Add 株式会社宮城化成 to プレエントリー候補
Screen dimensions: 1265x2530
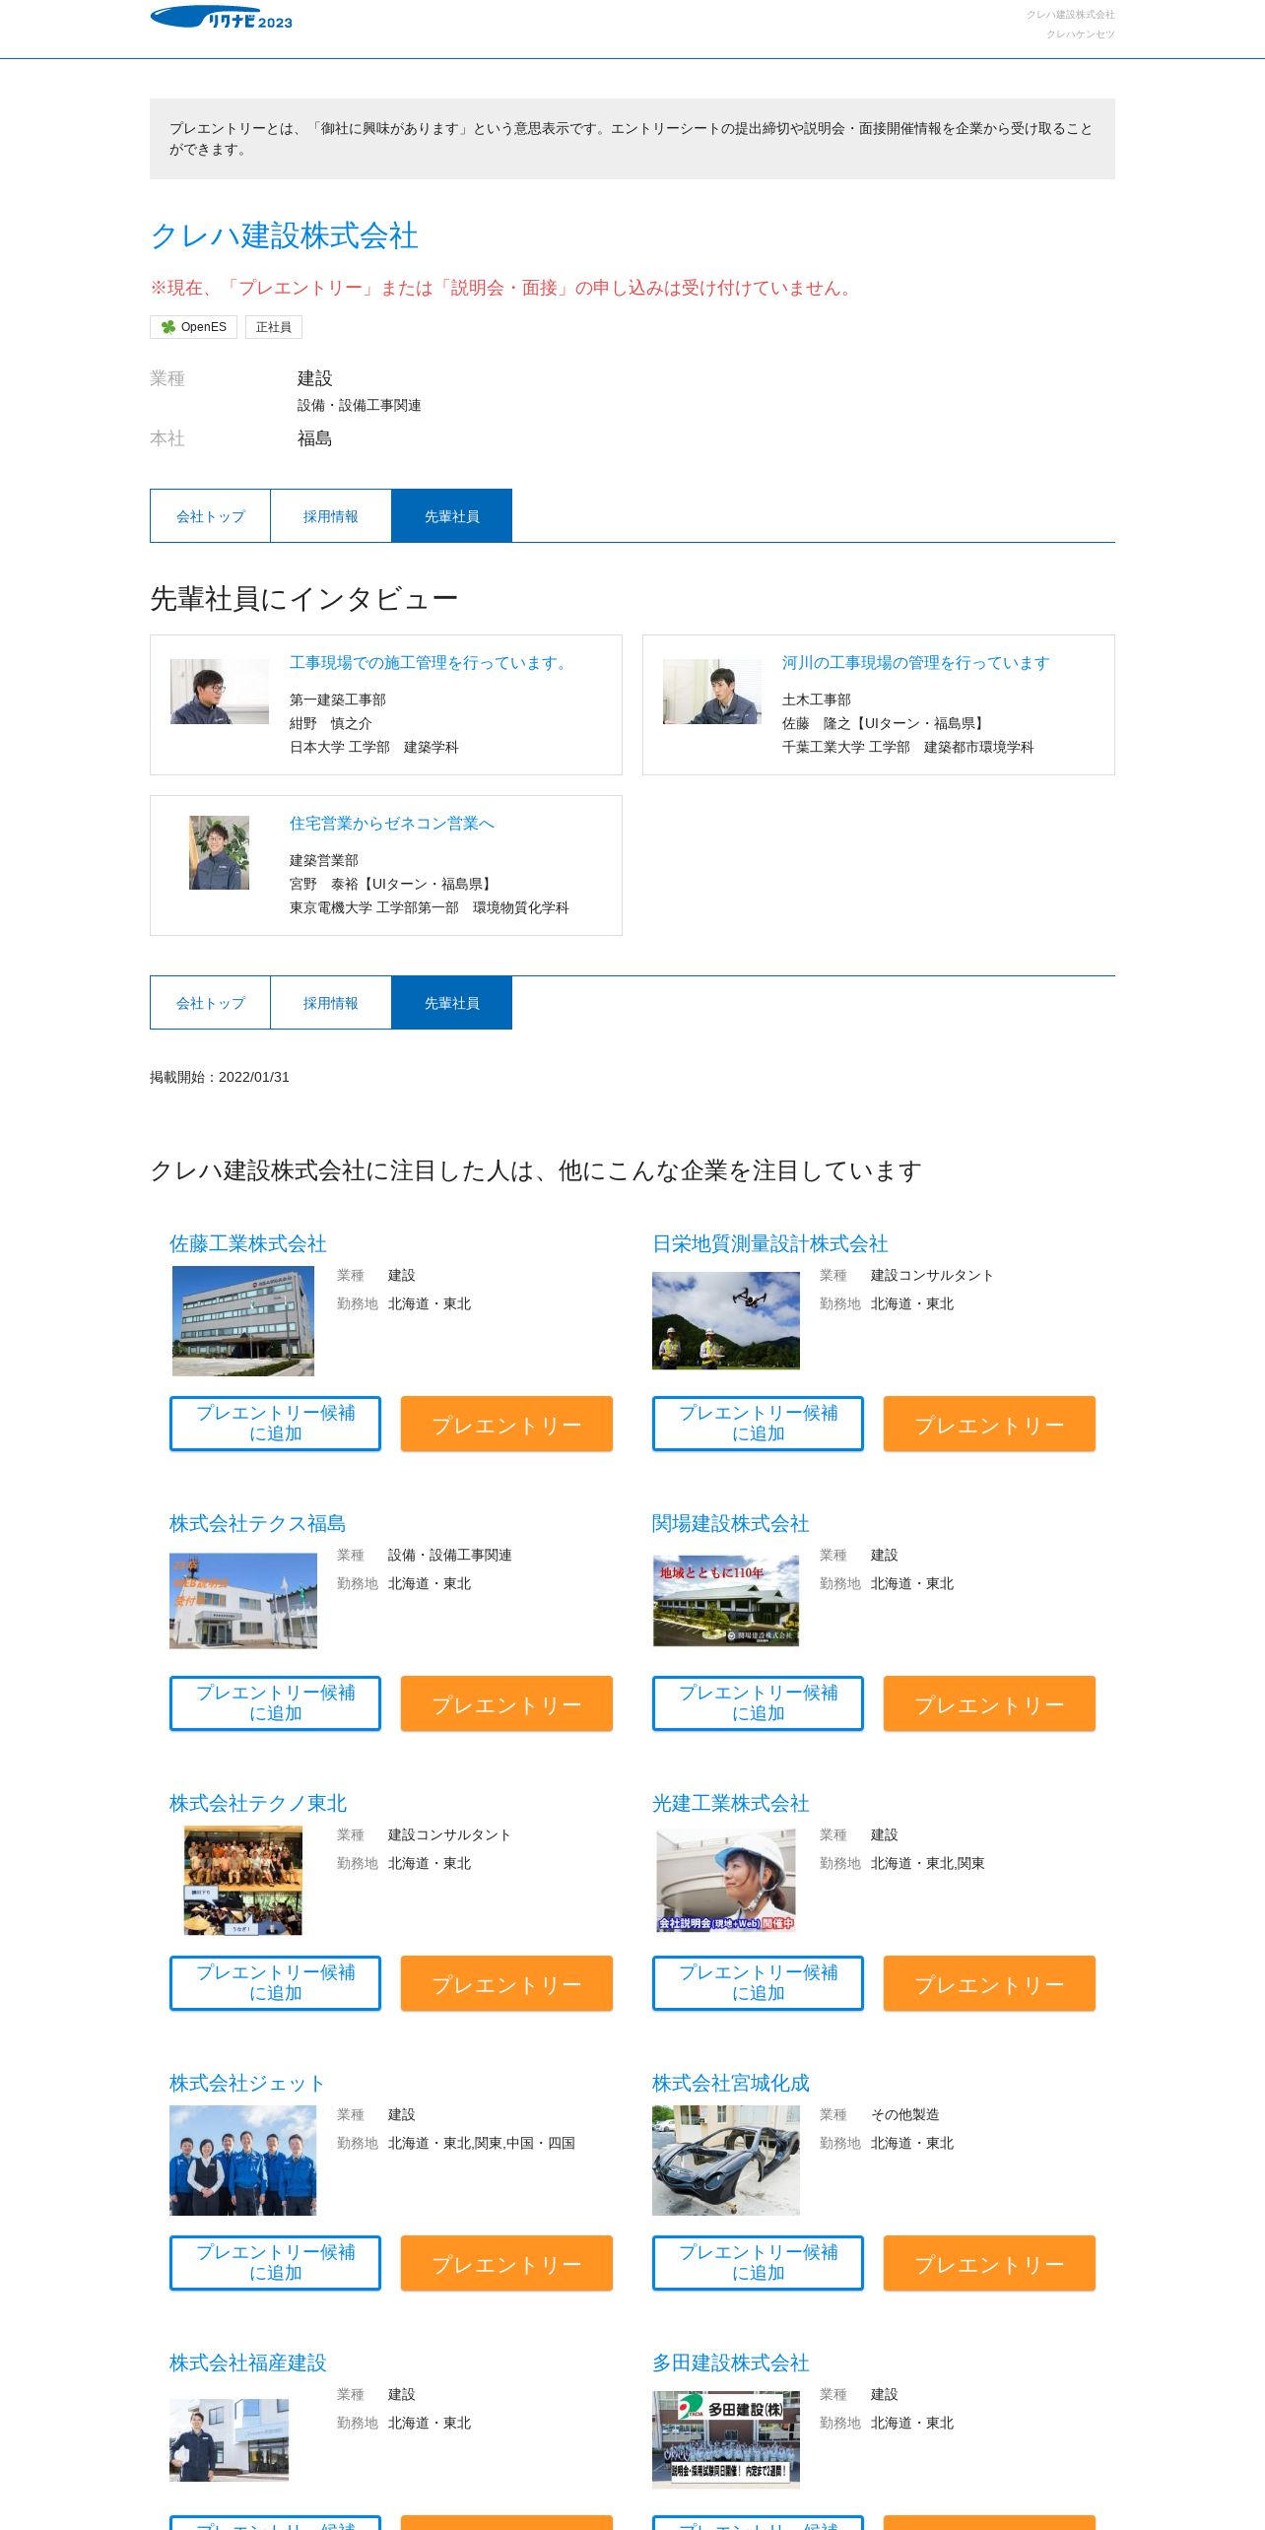(758, 2263)
